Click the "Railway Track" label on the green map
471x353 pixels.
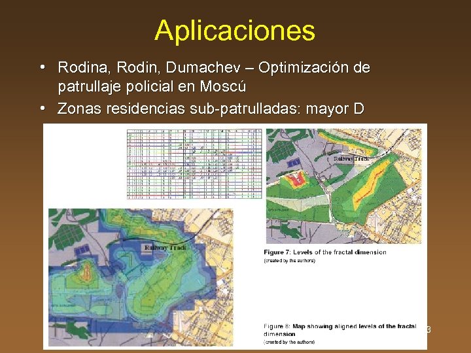(x=351, y=158)
